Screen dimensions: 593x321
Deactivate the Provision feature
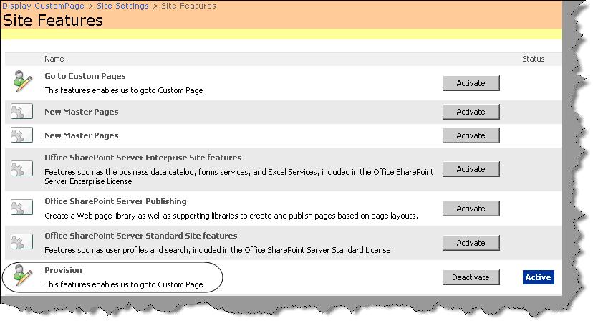click(x=471, y=277)
